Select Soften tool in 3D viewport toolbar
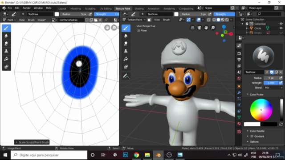The image size is (285, 160). (x=126, y=36)
